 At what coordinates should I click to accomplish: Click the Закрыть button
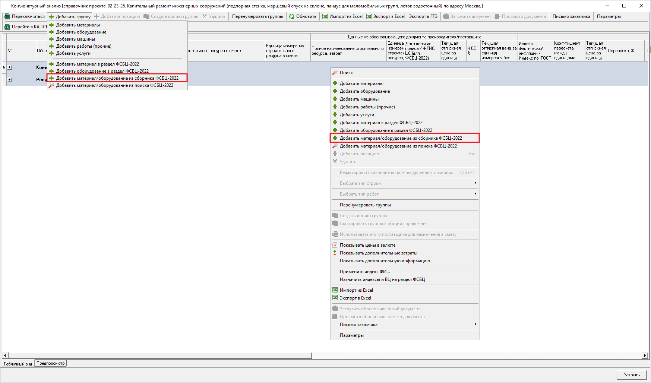click(x=632, y=375)
